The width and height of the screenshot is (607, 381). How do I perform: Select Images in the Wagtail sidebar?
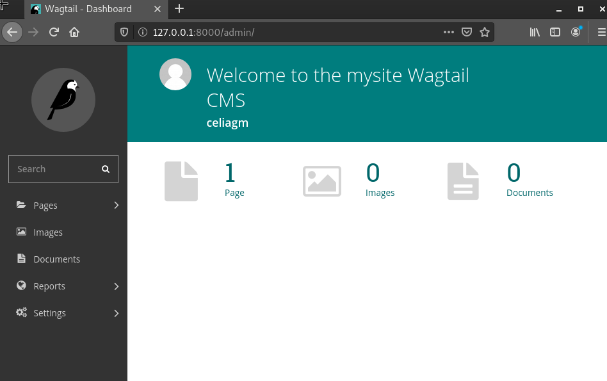coord(47,232)
